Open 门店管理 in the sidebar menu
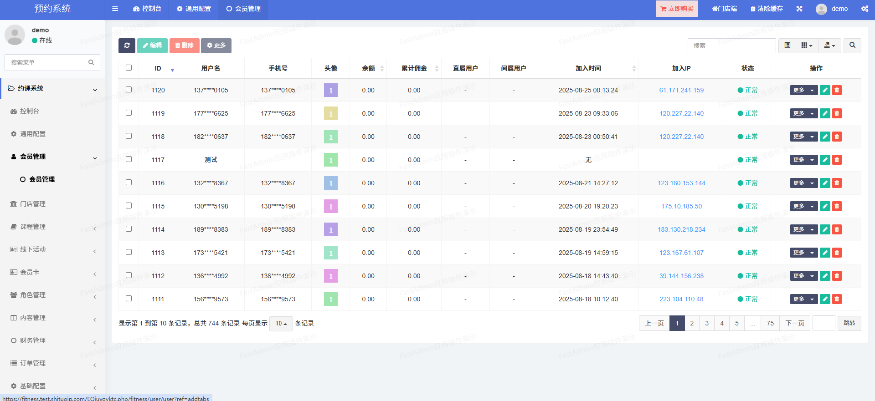This screenshot has width=875, height=401. point(33,204)
